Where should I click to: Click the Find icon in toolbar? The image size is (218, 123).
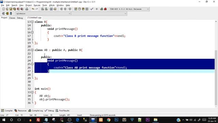43,9
